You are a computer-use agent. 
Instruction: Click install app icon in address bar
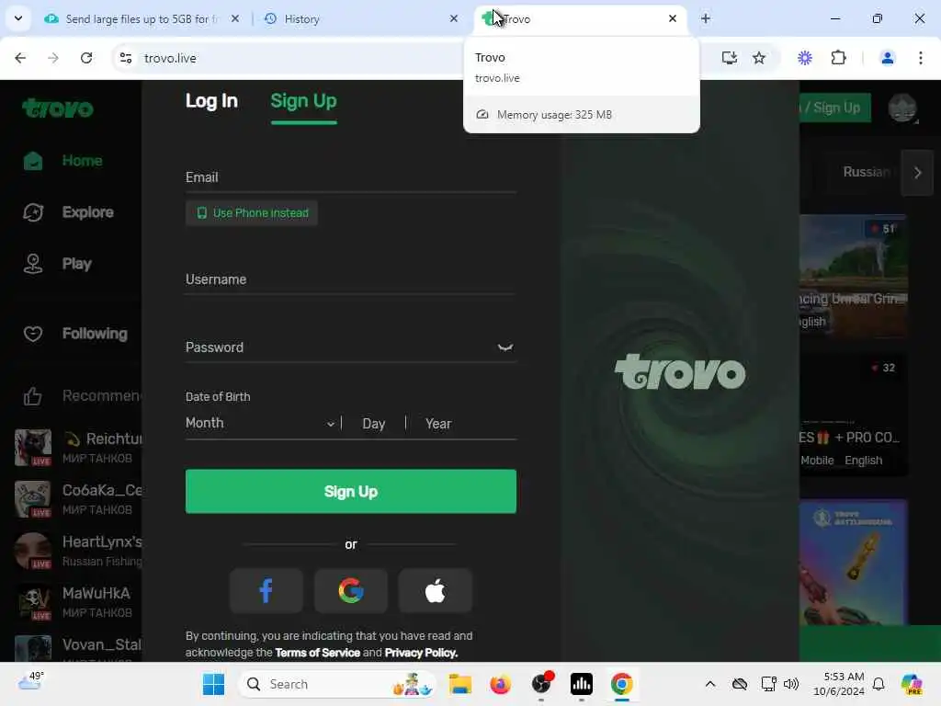(729, 58)
